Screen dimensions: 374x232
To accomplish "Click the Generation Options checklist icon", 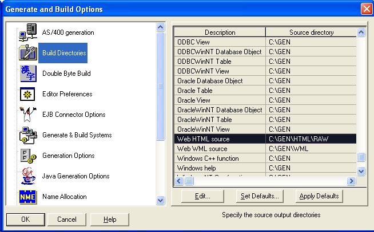I will [x=28, y=156].
